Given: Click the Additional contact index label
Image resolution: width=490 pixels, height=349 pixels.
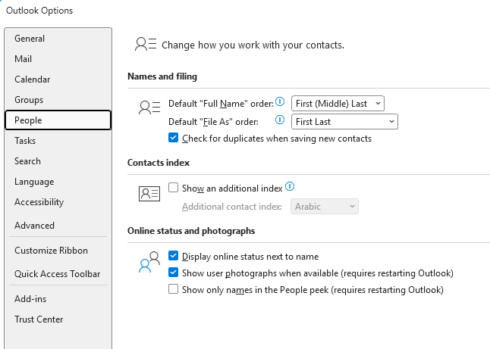Looking at the screenshot, I should coord(232,207).
